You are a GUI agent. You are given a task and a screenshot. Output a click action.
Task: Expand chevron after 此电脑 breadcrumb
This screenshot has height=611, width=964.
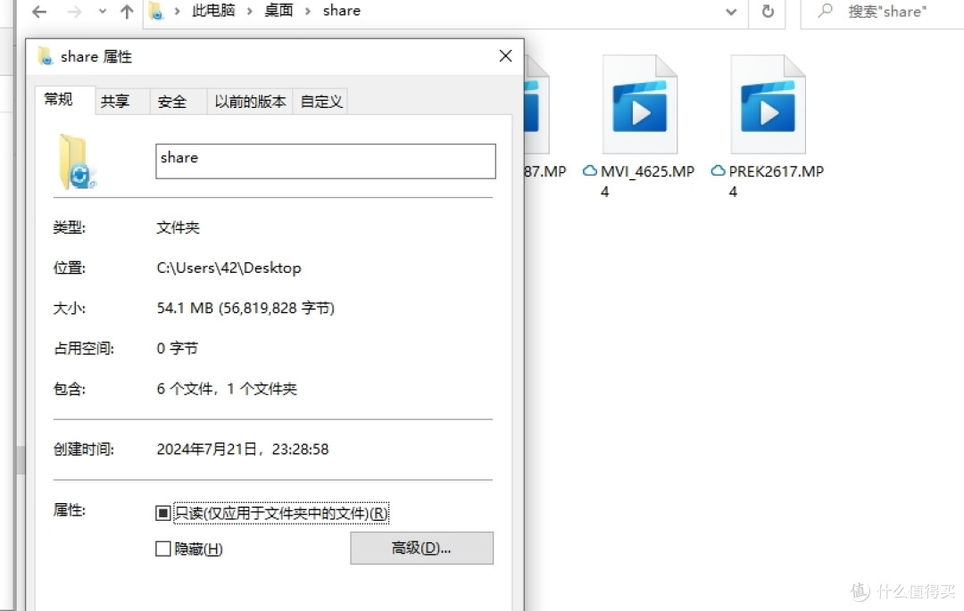click(x=250, y=11)
